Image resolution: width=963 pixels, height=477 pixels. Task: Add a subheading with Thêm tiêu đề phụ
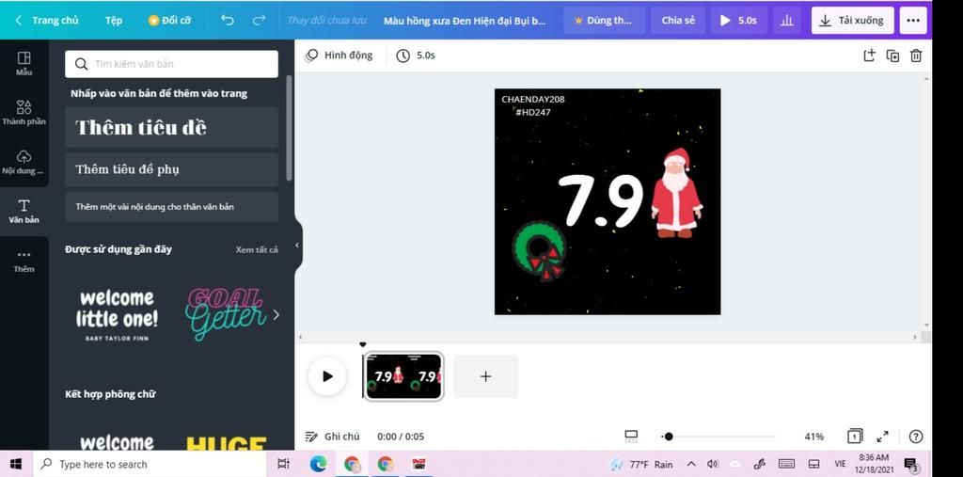tap(171, 169)
